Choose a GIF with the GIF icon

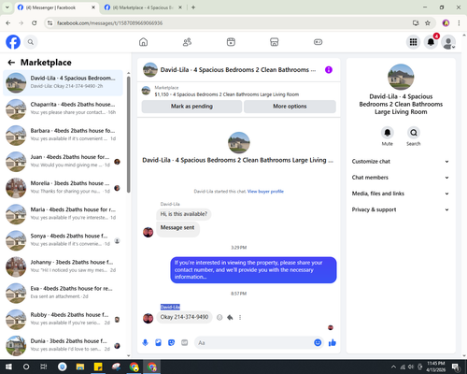[185, 343]
